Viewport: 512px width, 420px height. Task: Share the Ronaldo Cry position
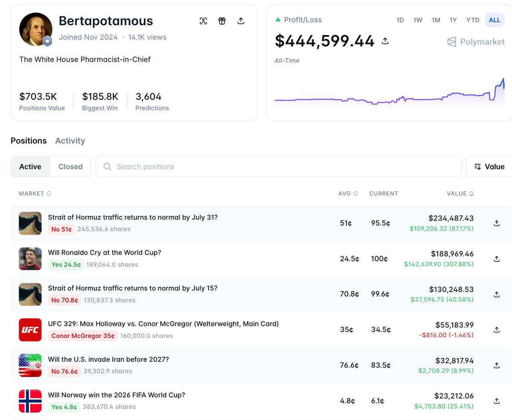click(x=497, y=259)
